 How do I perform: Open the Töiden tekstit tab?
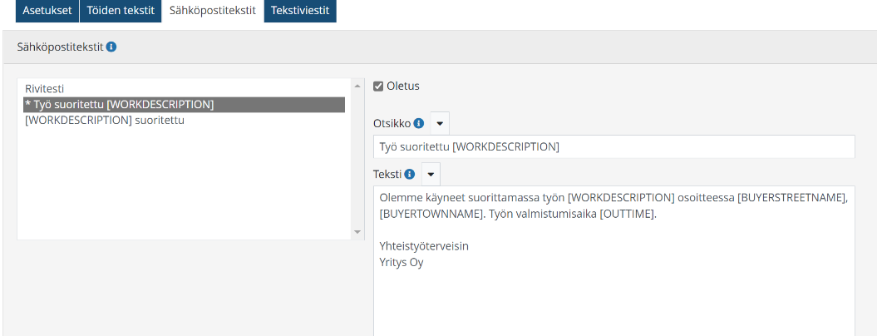[x=121, y=11]
